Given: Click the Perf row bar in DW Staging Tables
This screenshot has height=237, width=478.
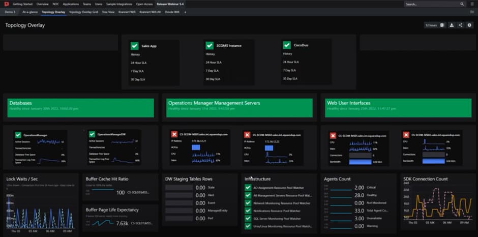Looking at the screenshot, I should 179,218.
